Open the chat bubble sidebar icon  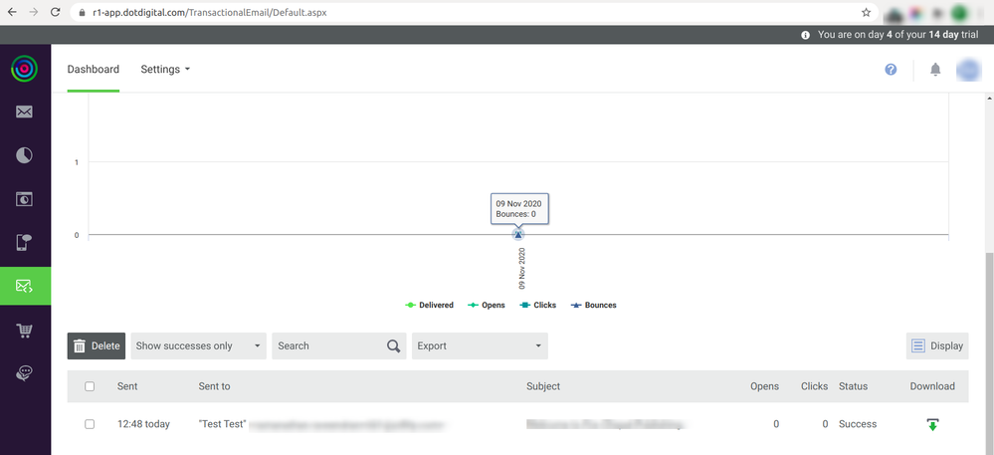[x=24, y=373]
